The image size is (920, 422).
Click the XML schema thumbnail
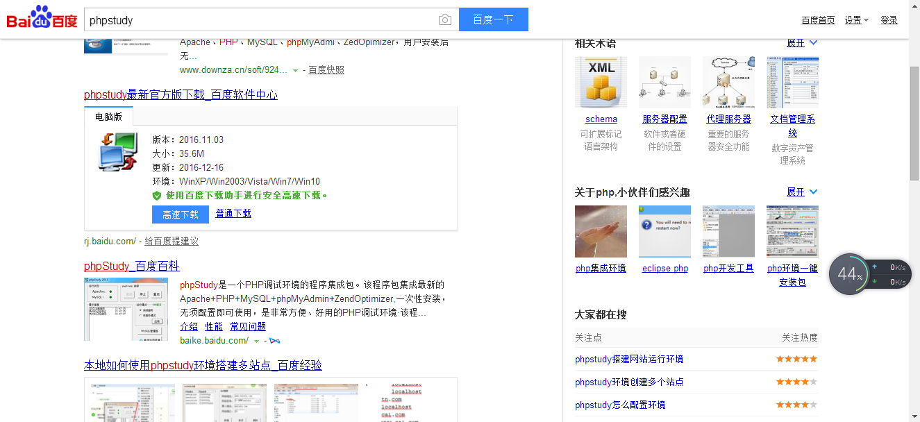pyautogui.click(x=601, y=82)
